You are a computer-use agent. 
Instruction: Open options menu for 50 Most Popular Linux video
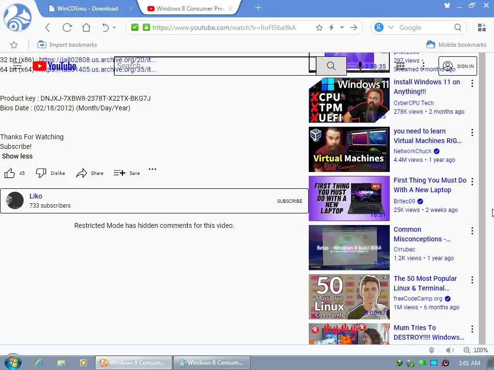point(472,280)
